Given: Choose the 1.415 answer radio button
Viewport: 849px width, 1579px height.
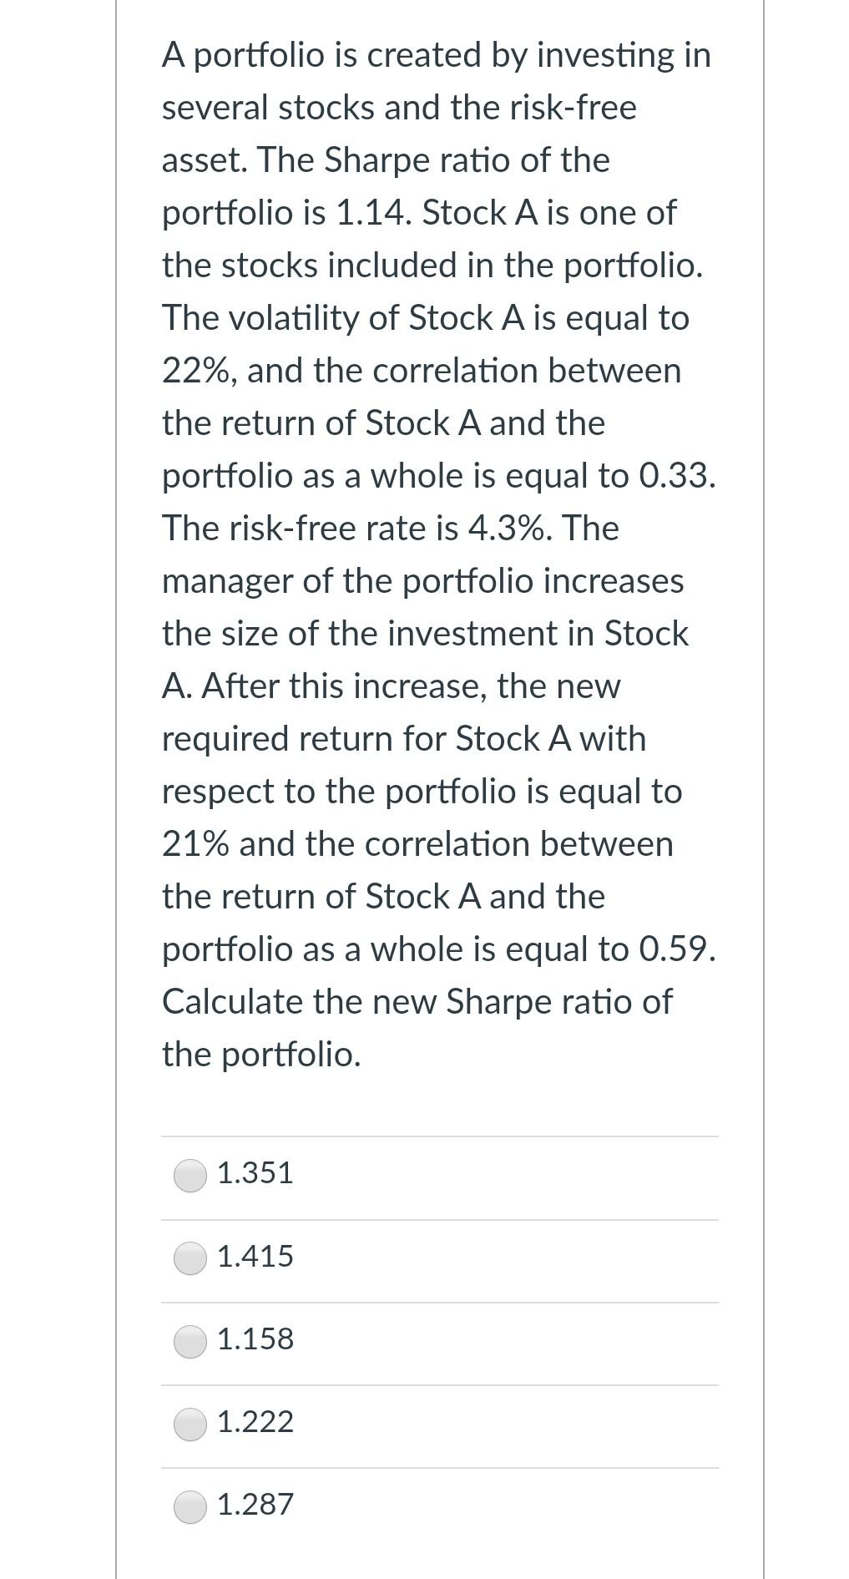Looking at the screenshot, I should [190, 1258].
